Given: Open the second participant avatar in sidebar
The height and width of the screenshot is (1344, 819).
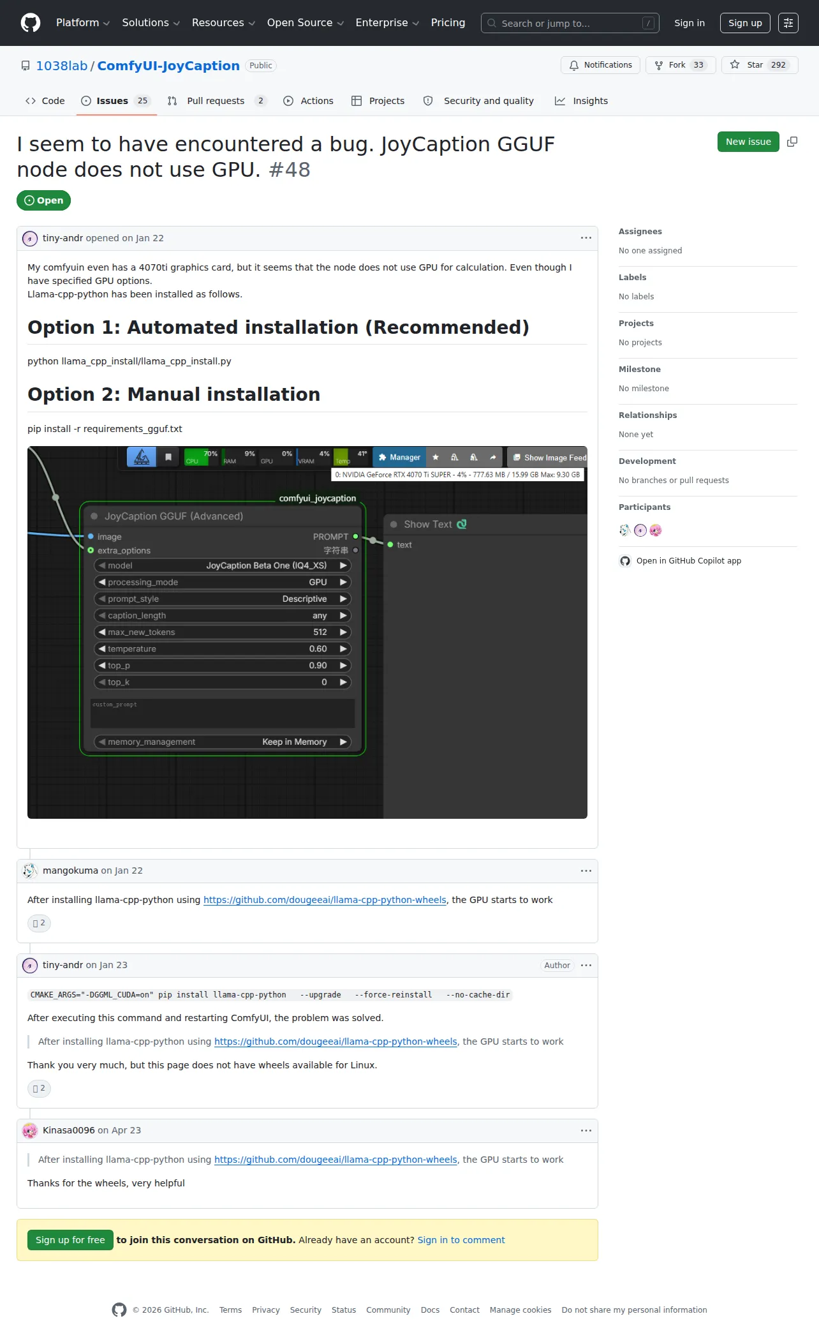Looking at the screenshot, I should (x=640, y=530).
